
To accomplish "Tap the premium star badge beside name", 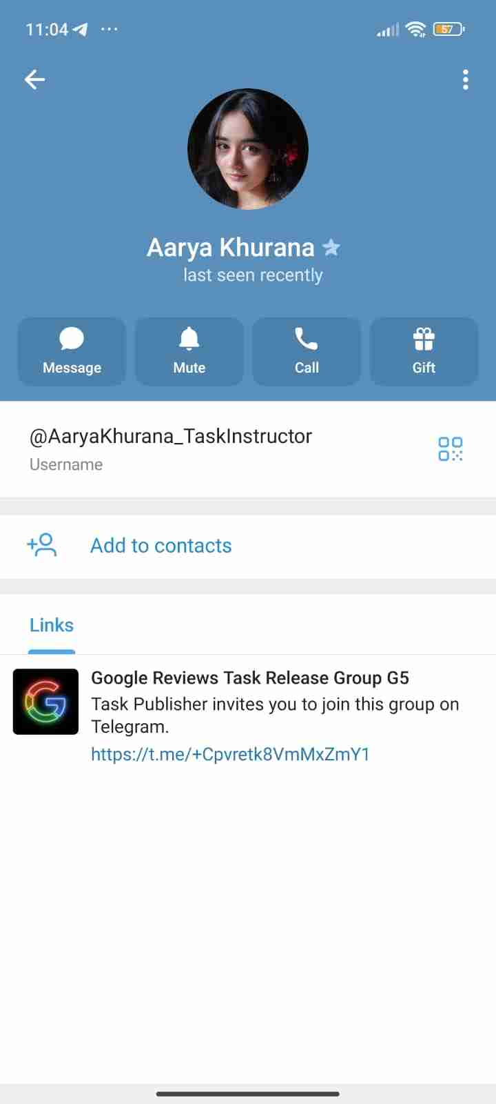I will point(331,247).
